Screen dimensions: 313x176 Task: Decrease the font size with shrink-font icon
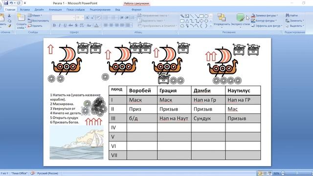[x=92, y=18]
